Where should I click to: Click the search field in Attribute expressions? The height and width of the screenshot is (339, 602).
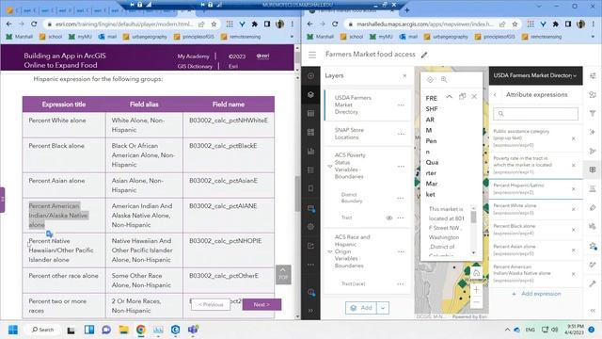point(535,114)
